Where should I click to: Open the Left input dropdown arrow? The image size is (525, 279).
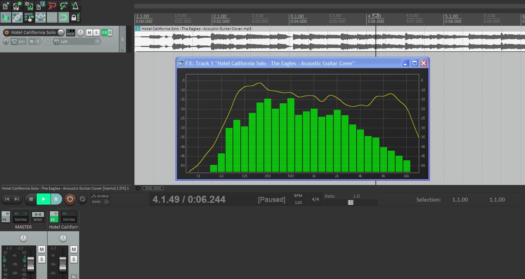pyautogui.click(x=97, y=42)
